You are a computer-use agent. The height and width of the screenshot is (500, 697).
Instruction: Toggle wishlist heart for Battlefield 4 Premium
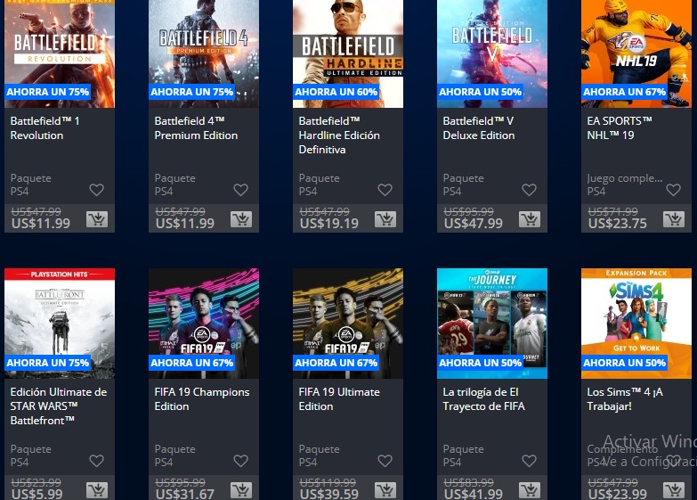click(240, 190)
